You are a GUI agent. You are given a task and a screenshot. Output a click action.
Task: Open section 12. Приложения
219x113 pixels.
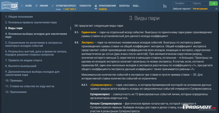click(16, 92)
